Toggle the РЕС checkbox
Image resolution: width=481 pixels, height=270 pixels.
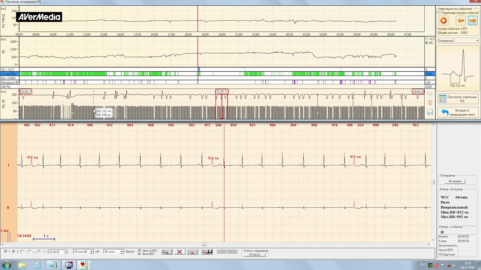pos(40,252)
